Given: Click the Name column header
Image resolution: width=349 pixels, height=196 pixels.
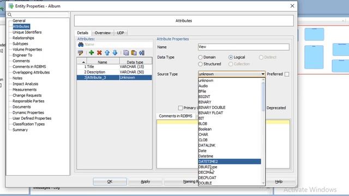Looking at the screenshot, I should 103,62.
